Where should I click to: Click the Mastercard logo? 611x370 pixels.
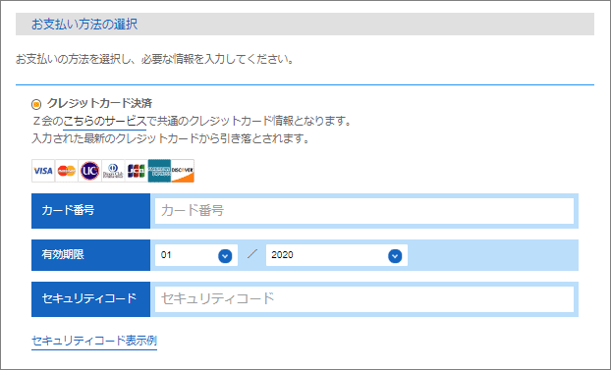tap(67, 171)
